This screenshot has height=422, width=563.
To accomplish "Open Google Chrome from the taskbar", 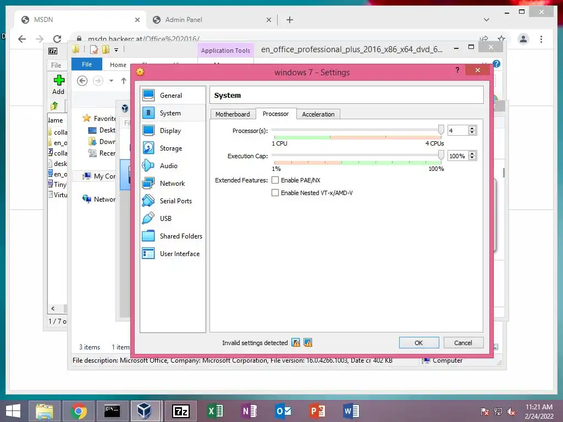I will (x=79, y=411).
